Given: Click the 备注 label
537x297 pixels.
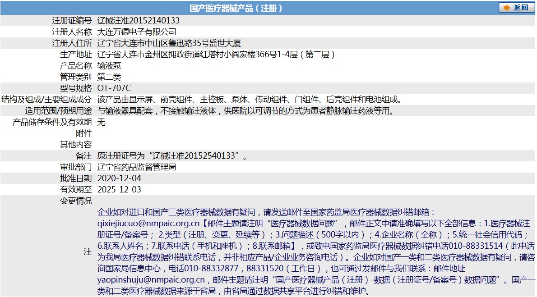Looking at the screenshot, I should (x=84, y=156).
